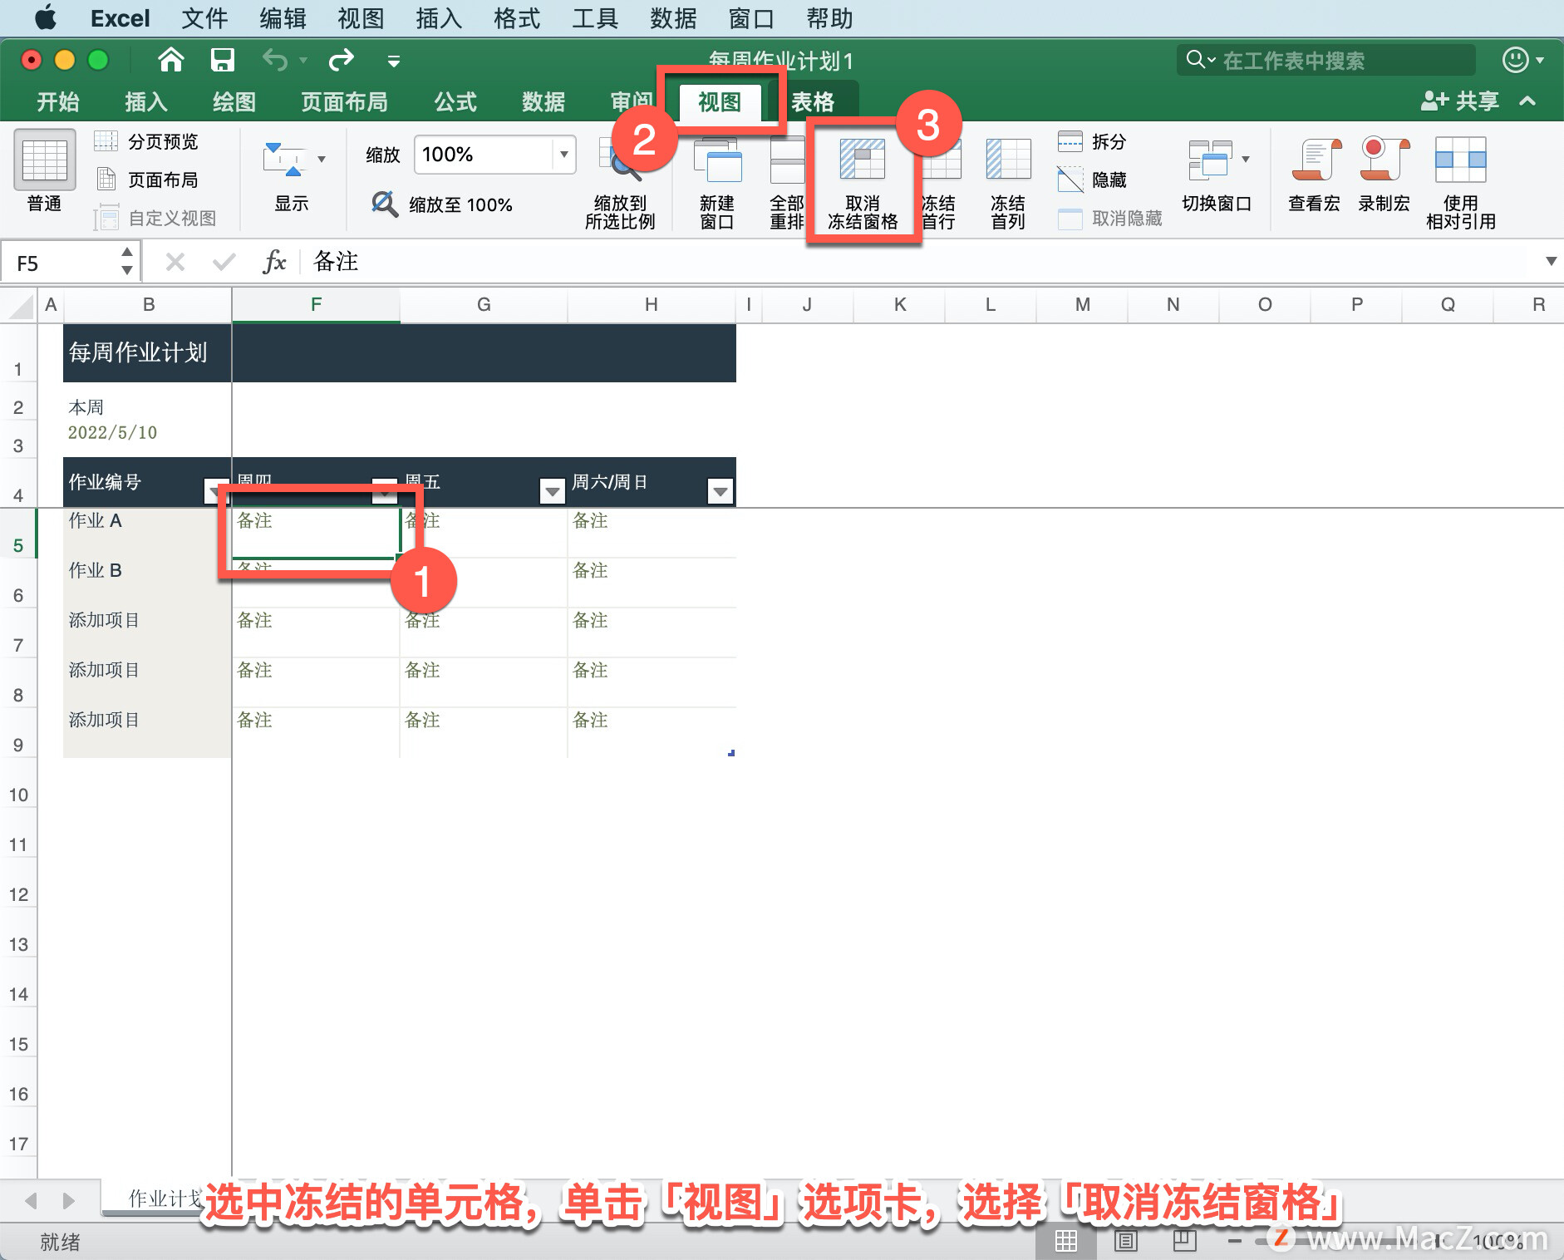Open filter dropdown for 周六/周日 column

(x=720, y=492)
